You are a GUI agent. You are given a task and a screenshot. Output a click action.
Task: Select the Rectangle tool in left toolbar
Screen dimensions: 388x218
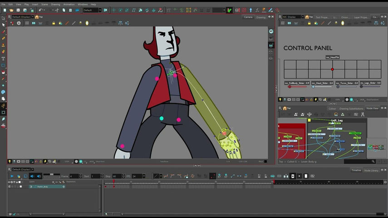pyautogui.click(x=3, y=65)
